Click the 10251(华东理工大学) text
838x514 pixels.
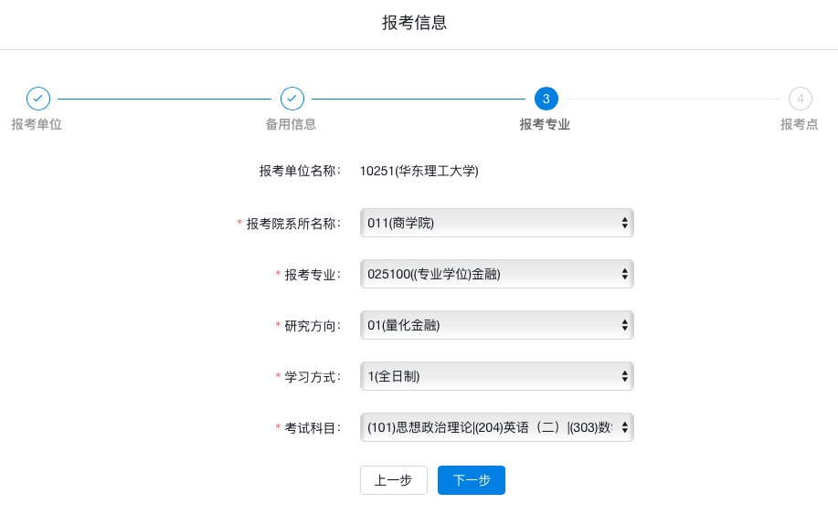[x=419, y=171]
